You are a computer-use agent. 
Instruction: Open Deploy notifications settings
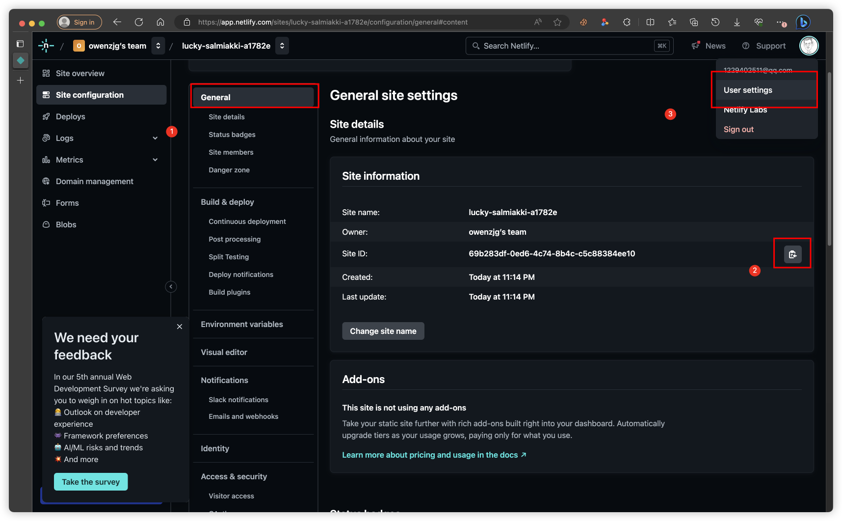(x=241, y=274)
